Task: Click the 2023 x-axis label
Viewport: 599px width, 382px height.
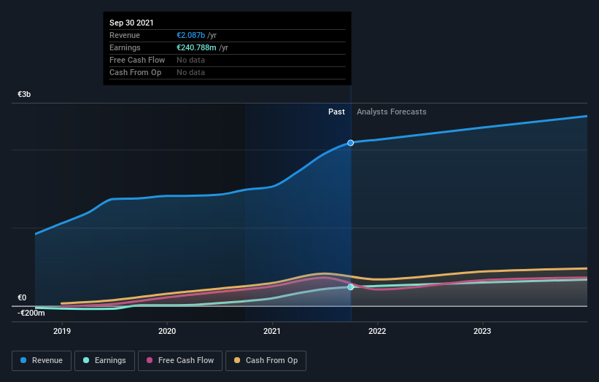Action: 482,331
